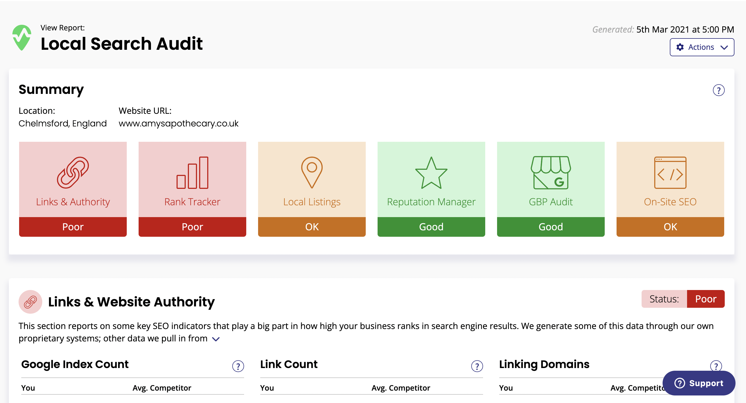
Task: Click the Actions chevron arrow
Action: tap(724, 47)
